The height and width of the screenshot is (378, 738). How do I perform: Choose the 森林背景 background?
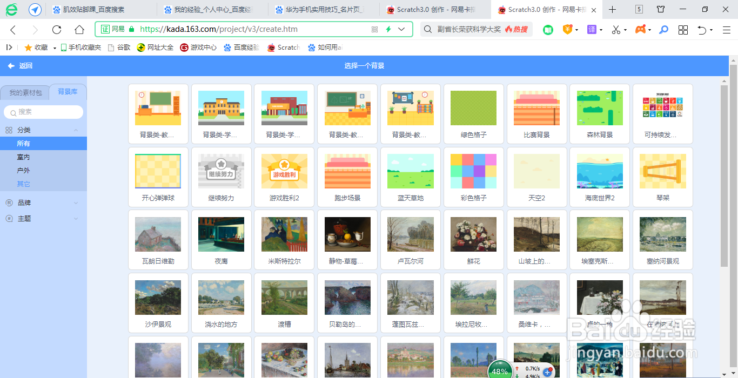(x=600, y=114)
